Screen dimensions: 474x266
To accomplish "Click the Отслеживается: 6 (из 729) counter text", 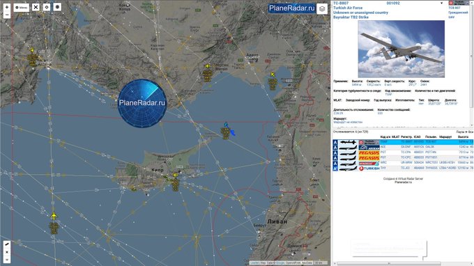I will [351, 132].
